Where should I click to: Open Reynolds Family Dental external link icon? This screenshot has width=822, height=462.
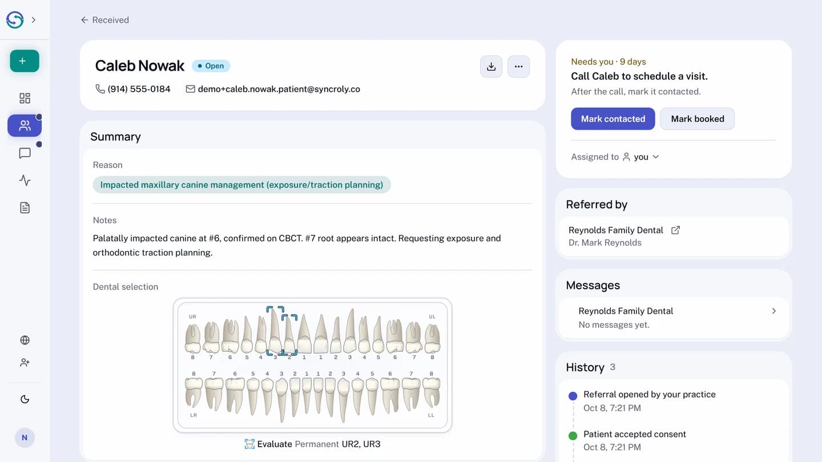675,230
